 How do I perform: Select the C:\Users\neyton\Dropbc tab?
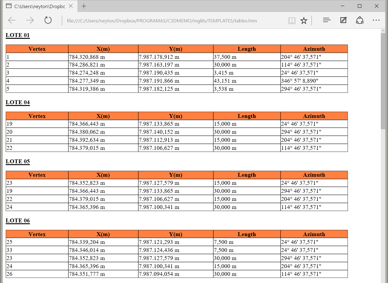pos(39,6)
